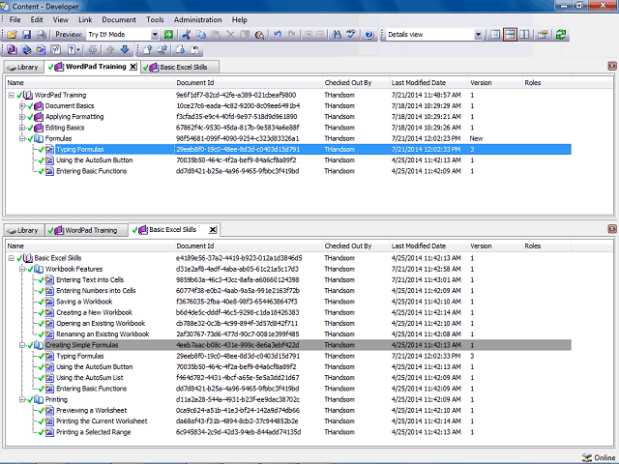Switch to Library tab in upper pane
The image size is (619, 464).
(23, 67)
